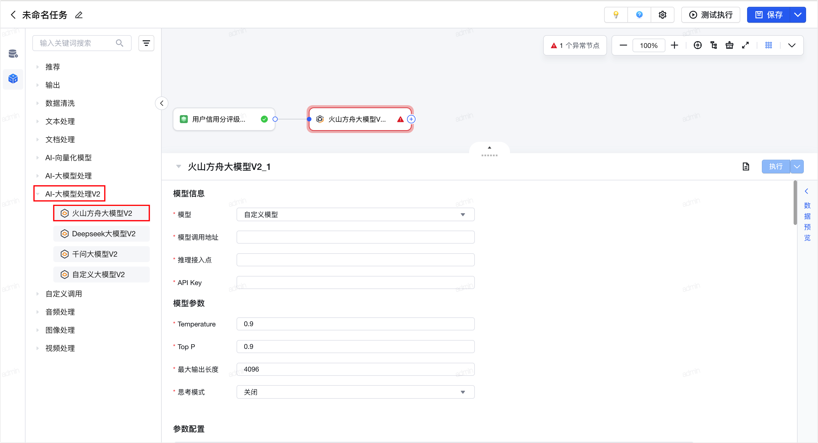Open the settings gear icon
Image resolution: width=818 pixels, height=443 pixels.
click(x=662, y=15)
